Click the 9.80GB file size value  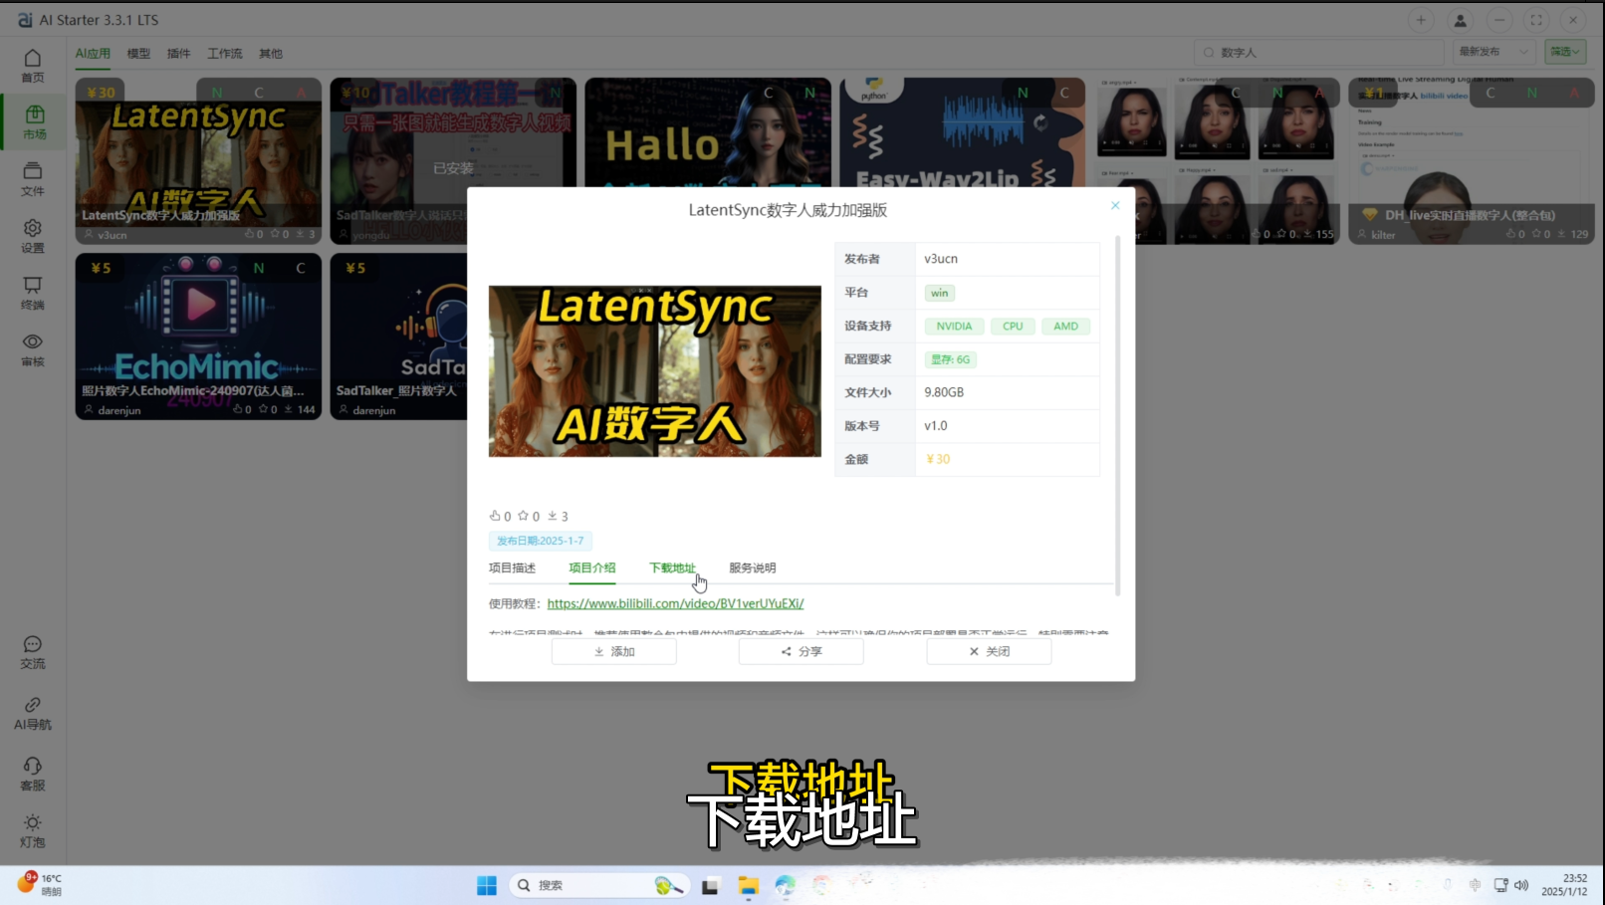[x=944, y=392]
